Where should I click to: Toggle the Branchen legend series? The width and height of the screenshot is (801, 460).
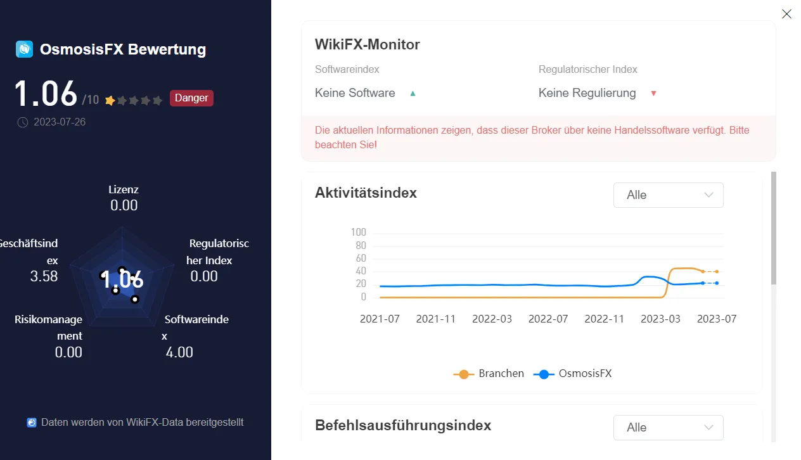[x=489, y=374]
